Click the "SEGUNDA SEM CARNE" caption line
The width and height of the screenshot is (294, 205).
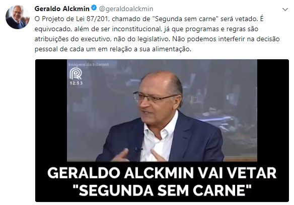click(x=162, y=190)
